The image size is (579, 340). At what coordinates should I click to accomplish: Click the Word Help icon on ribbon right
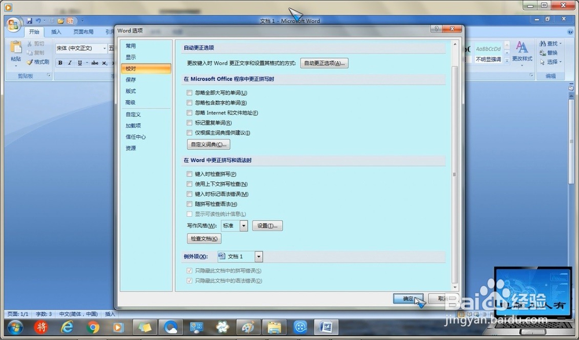(570, 32)
